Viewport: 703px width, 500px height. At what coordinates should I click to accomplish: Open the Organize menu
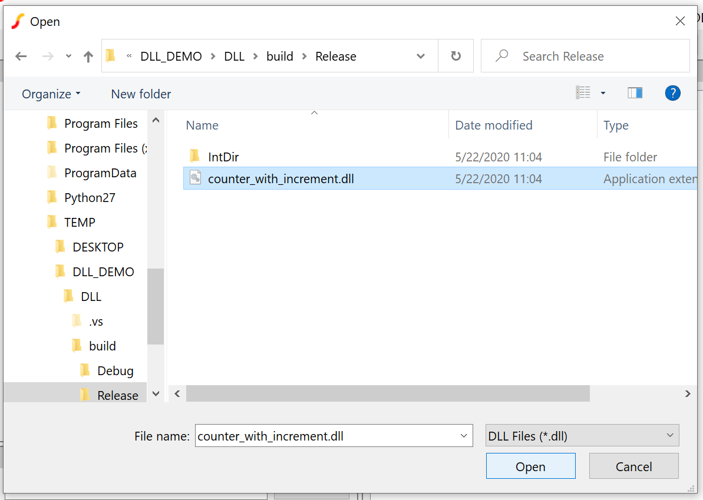[51, 94]
